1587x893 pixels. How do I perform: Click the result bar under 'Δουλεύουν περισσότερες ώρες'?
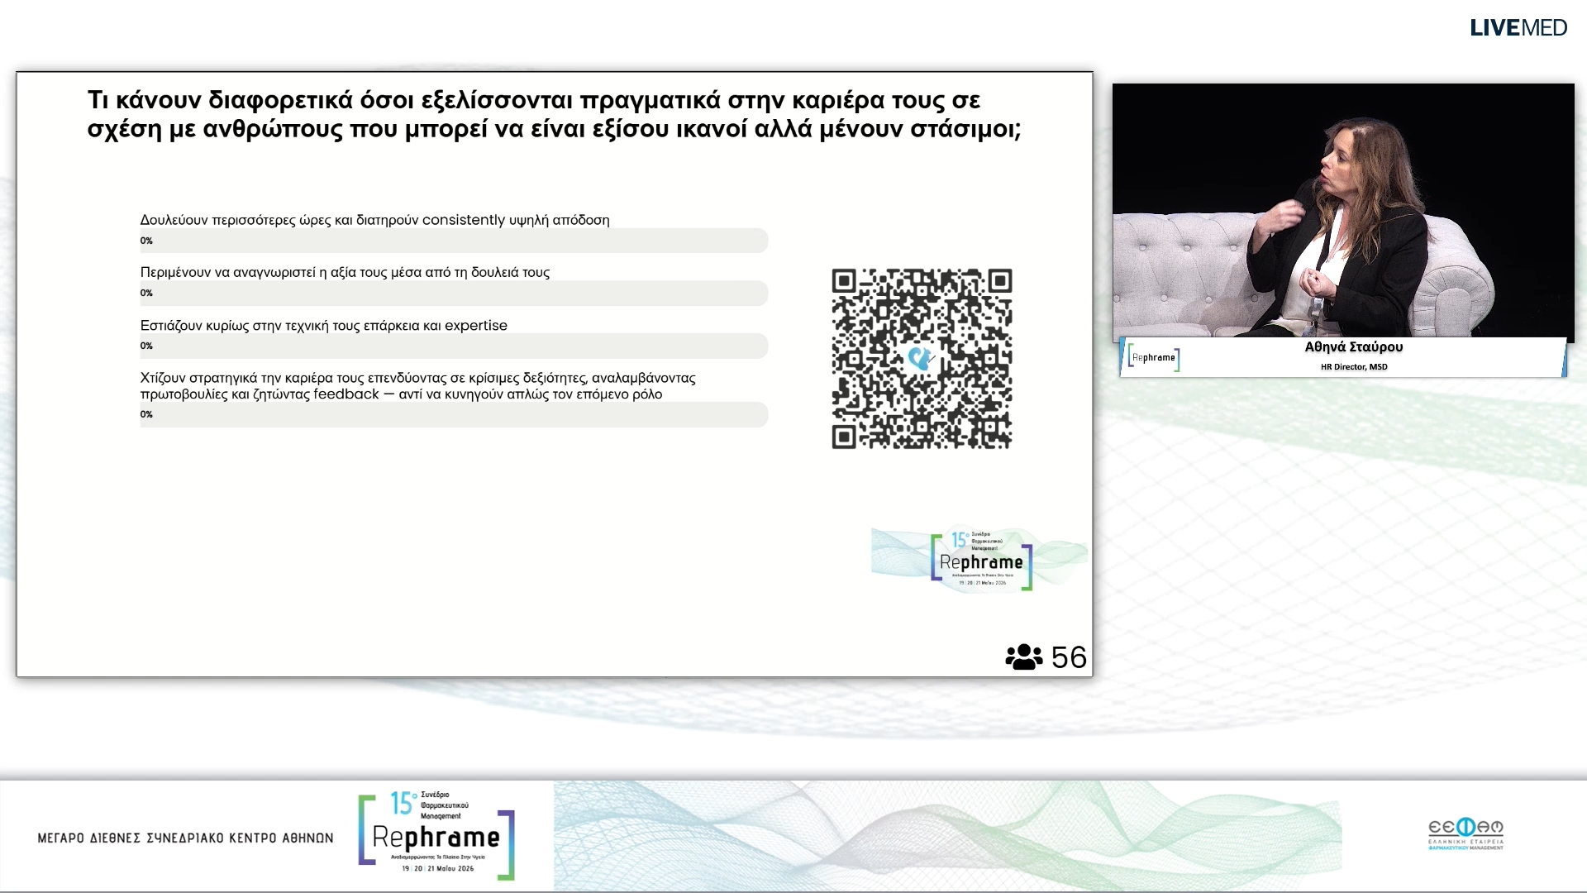click(x=454, y=241)
